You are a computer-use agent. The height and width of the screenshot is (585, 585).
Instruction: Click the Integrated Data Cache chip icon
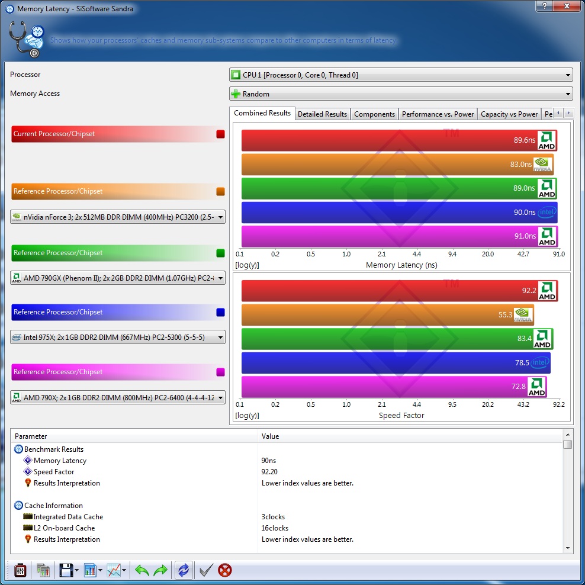[x=28, y=517]
